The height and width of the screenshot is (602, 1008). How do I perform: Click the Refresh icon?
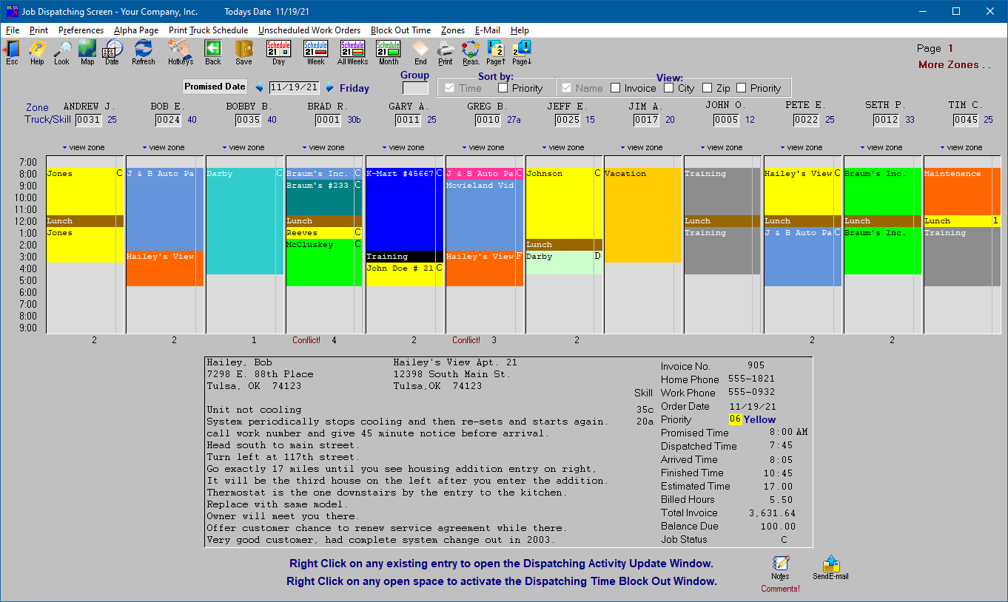pos(143,52)
